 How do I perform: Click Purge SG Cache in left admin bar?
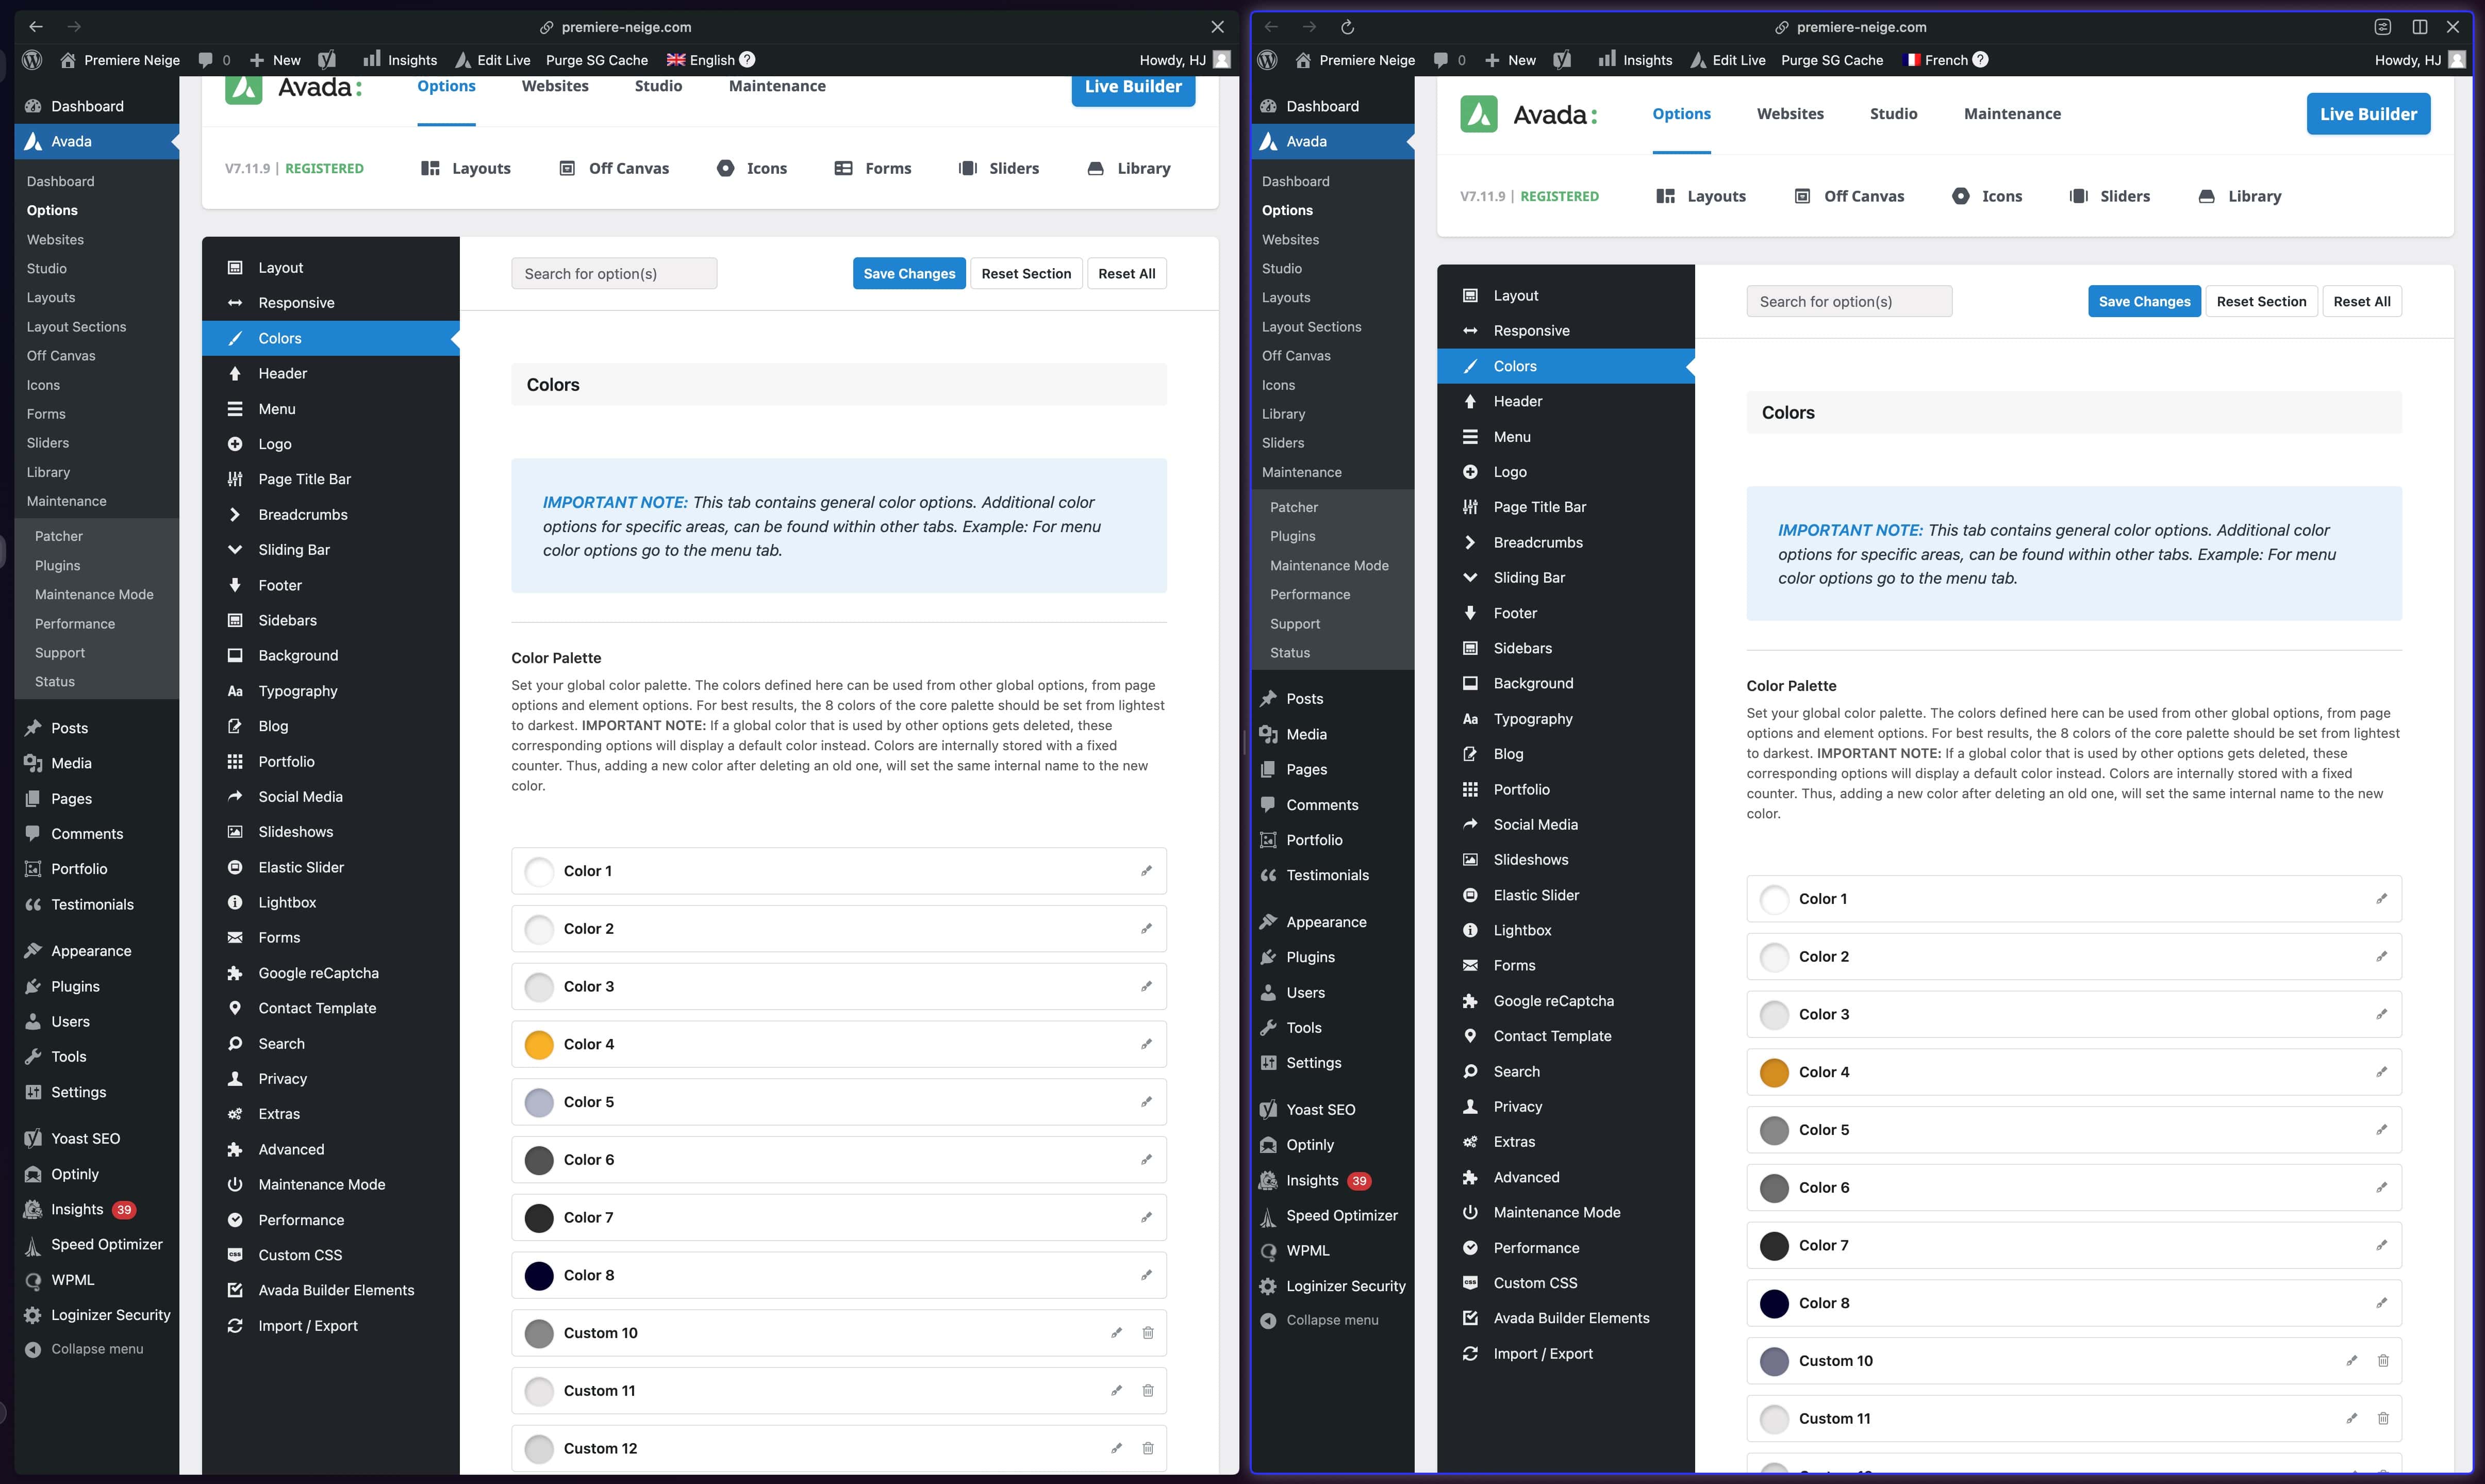click(597, 60)
